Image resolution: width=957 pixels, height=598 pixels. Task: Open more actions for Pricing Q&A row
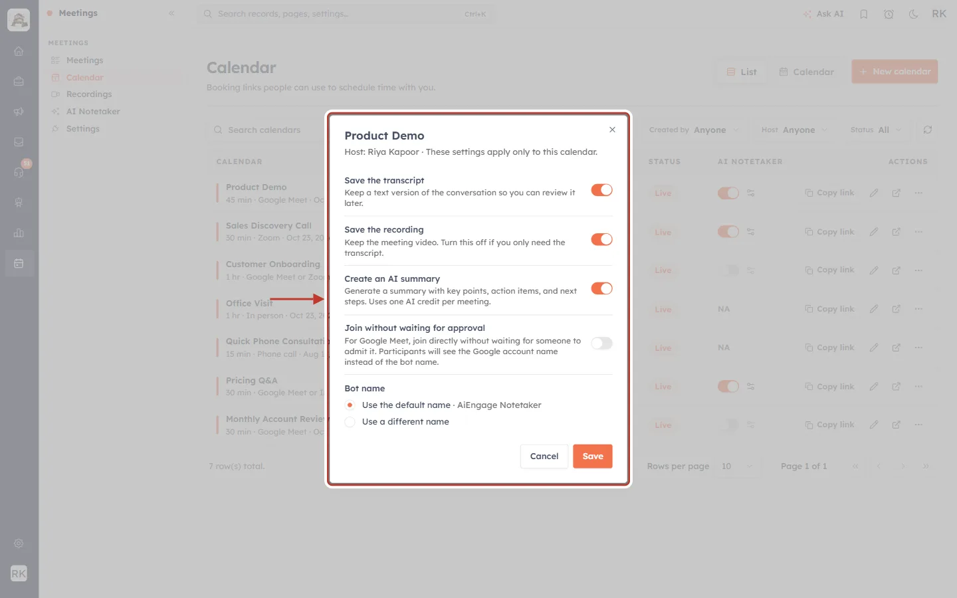coord(918,387)
